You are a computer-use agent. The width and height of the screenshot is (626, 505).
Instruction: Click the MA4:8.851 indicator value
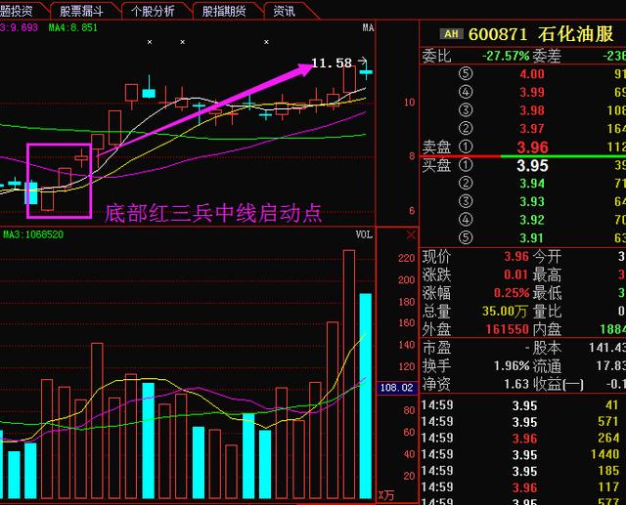72,27
